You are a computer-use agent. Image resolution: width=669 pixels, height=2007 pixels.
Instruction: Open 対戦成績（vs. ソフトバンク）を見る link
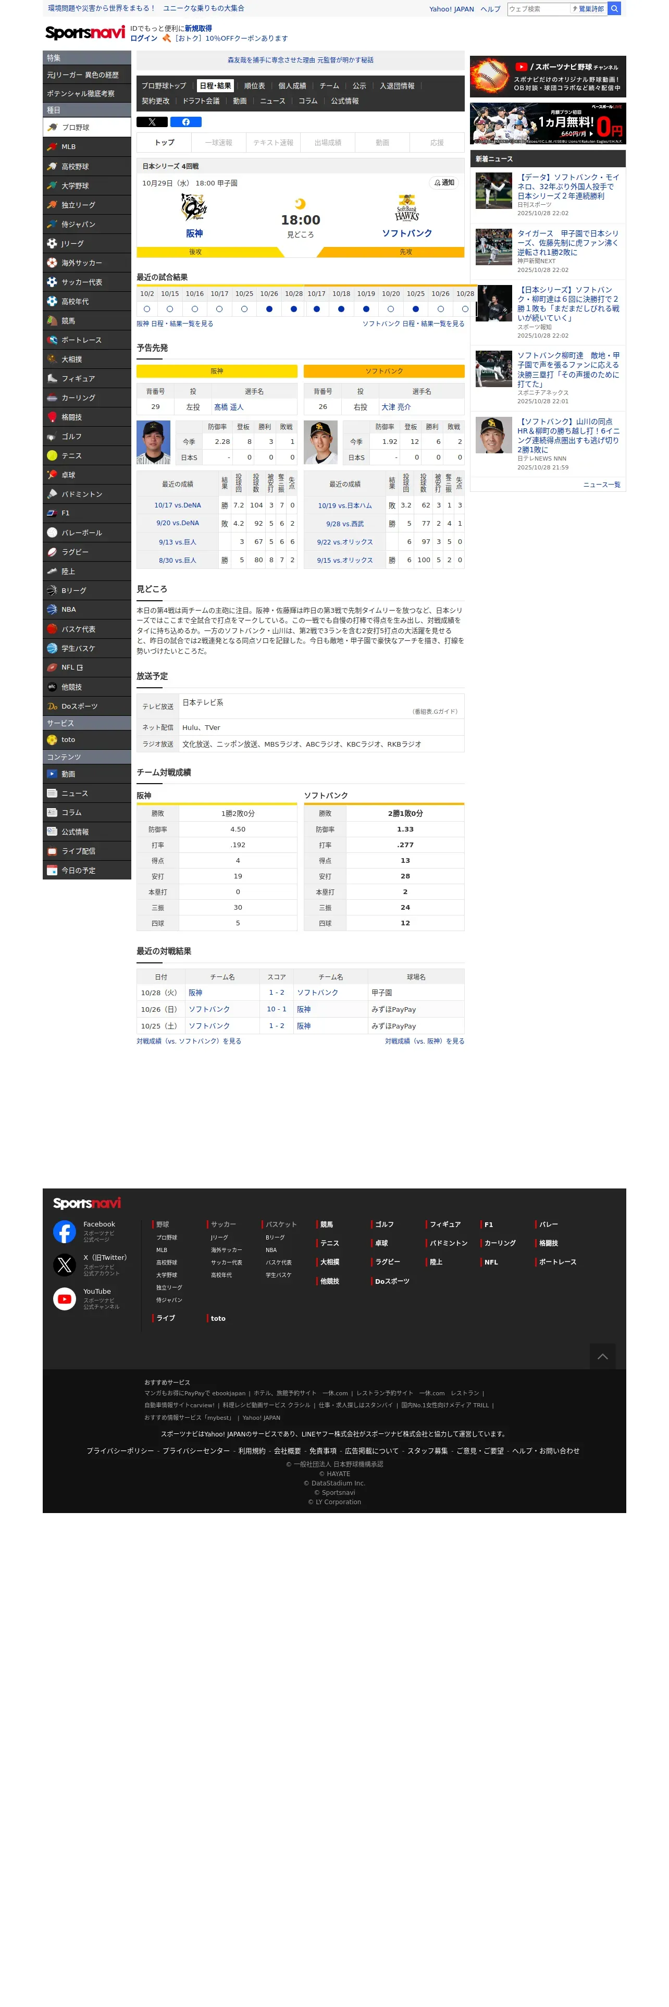[189, 1041]
